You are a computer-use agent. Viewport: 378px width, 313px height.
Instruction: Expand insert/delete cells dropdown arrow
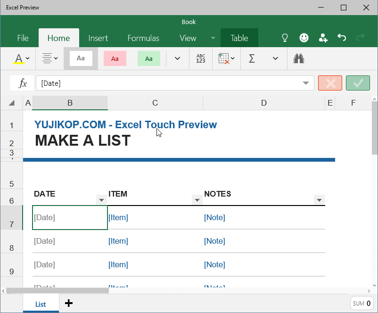point(233,58)
